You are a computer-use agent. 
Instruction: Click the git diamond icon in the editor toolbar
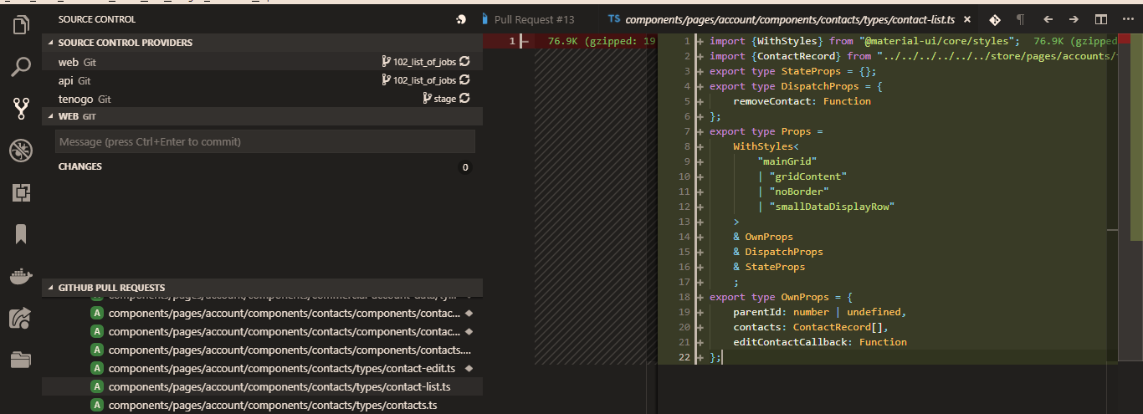tap(995, 19)
